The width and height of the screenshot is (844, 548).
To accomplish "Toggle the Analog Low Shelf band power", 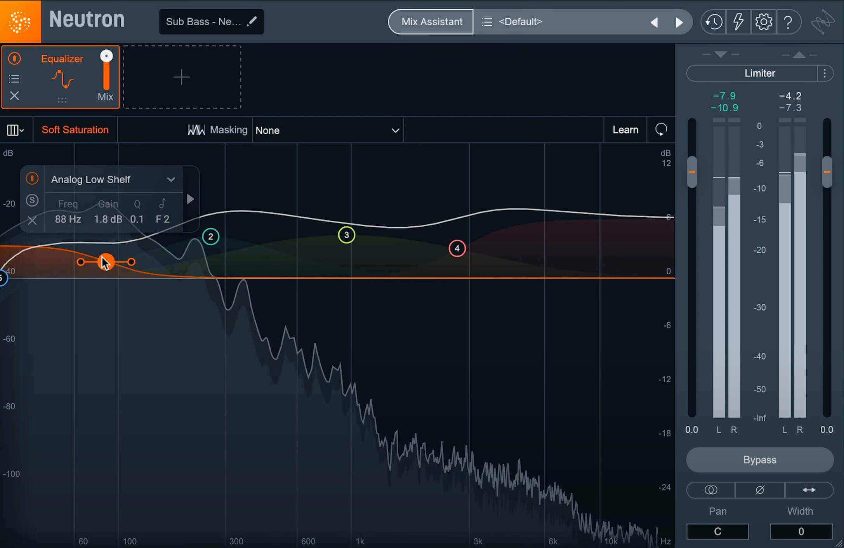I will (32, 179).
